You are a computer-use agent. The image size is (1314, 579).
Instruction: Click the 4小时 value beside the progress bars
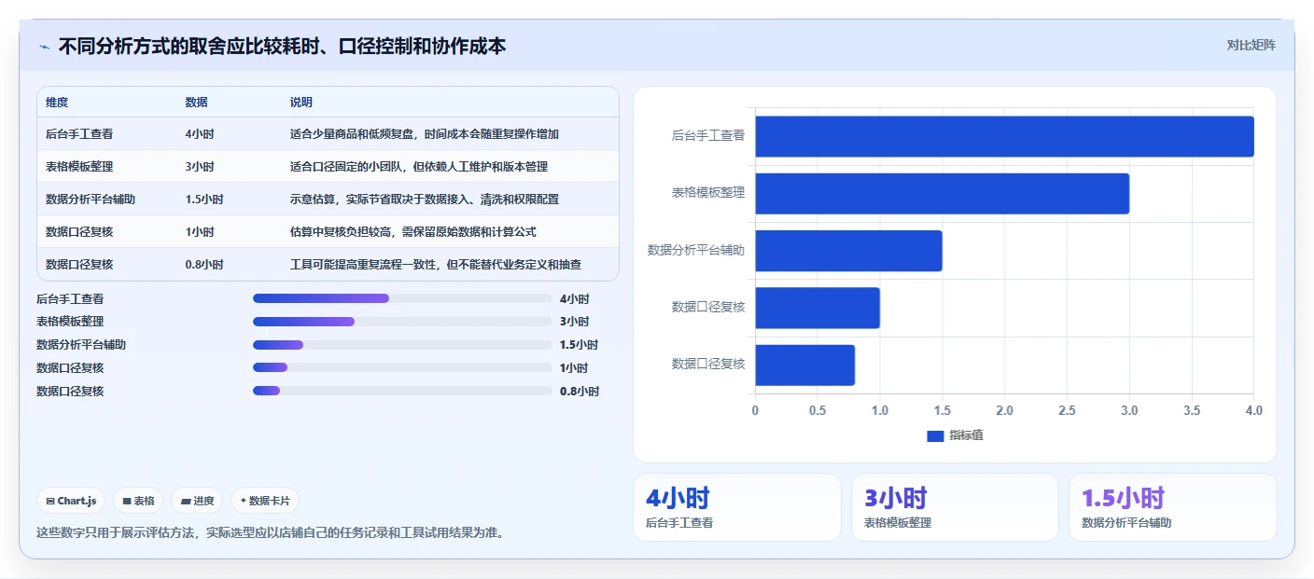pos(575,299)
